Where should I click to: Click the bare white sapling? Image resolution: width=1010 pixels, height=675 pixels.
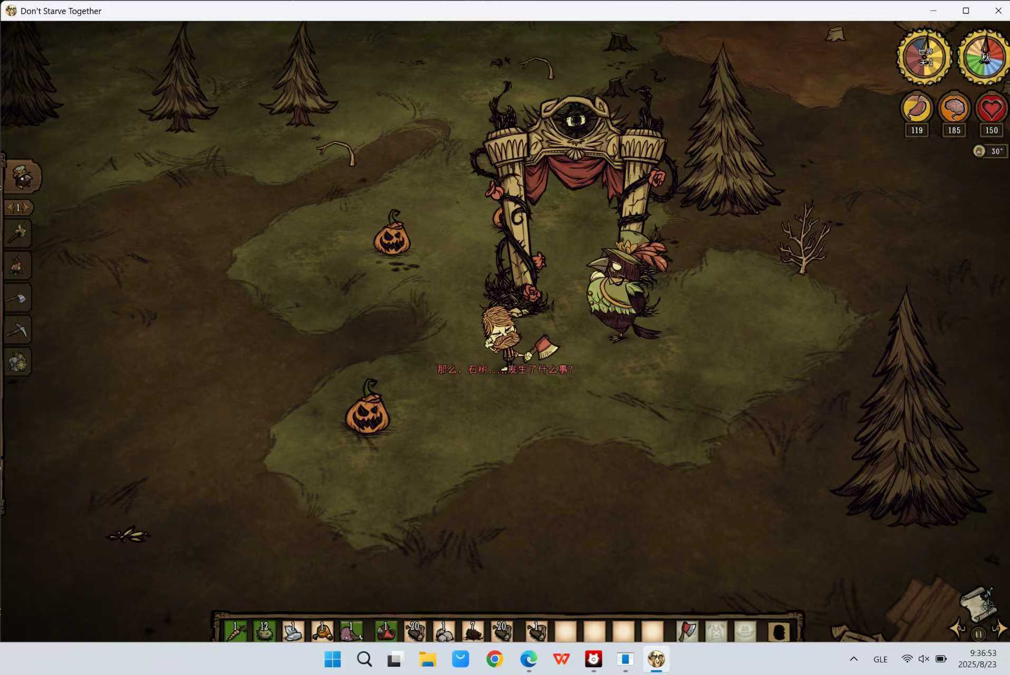coord(804,238)
